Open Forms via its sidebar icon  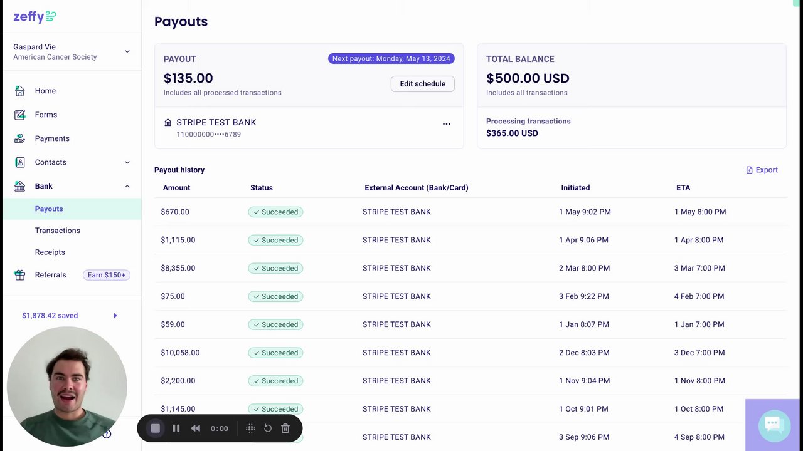(x=20, y=115)
